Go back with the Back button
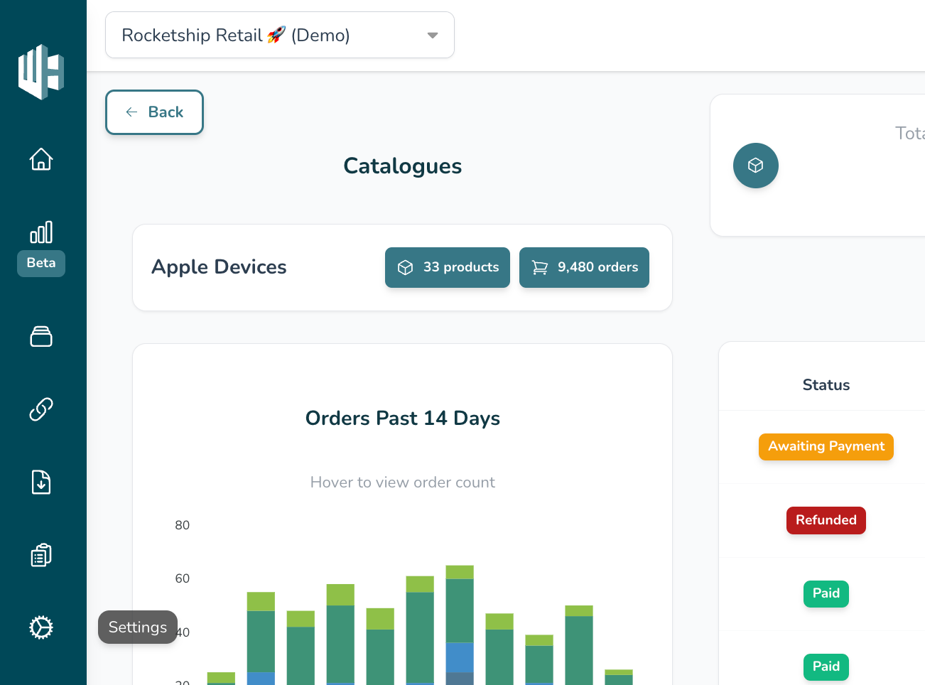Viewport: 925px width, 685px height. tap(155, 112)
